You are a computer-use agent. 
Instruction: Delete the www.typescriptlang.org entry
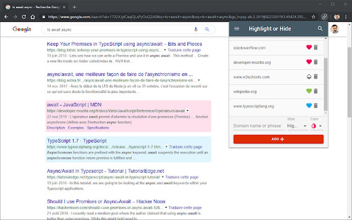click(316, 106)
